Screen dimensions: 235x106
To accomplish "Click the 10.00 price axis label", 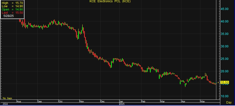I will click(225, 96).
